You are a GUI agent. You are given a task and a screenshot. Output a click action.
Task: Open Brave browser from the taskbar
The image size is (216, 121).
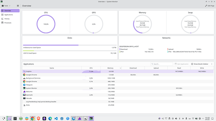[x=39, y=119]
